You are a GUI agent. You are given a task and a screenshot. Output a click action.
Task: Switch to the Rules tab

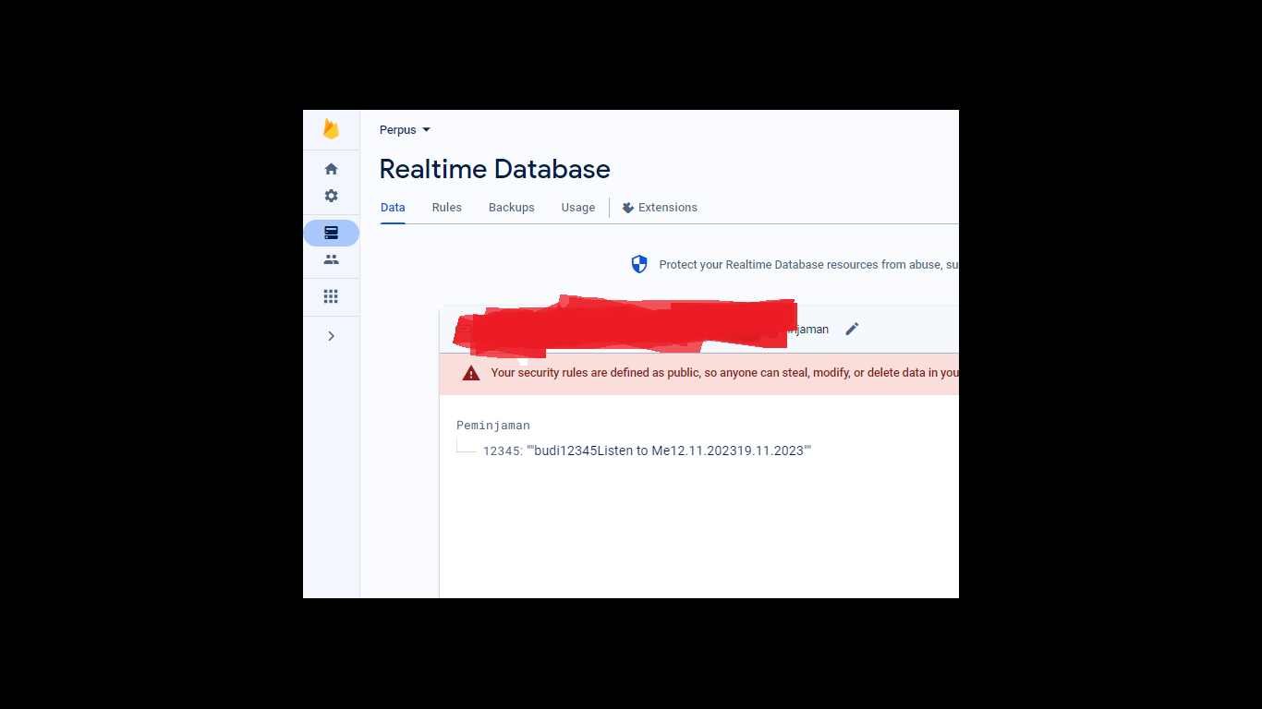(x=446, y=207)
